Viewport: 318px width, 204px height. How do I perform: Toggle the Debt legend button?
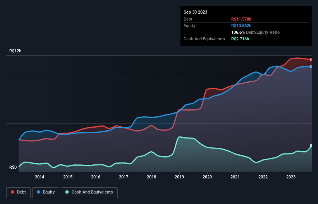coord(19,192)
